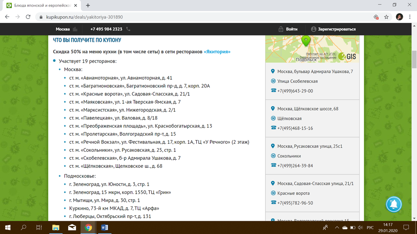This screenshot has height=234, width=417.
Task: Open Task View on taskbar
Action: [x=40, y=227]
